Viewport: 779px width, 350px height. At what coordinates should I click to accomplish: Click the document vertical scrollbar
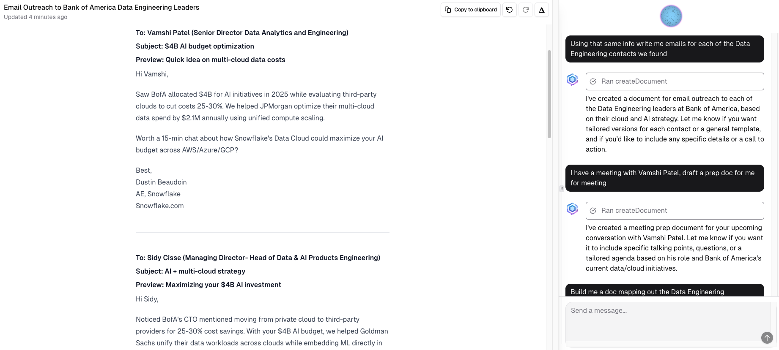tap(549, 94)
